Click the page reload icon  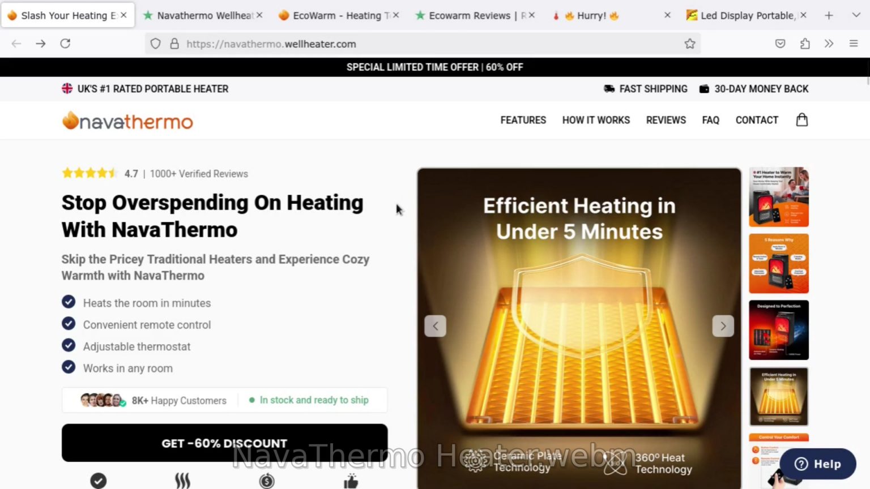(65, 43)
